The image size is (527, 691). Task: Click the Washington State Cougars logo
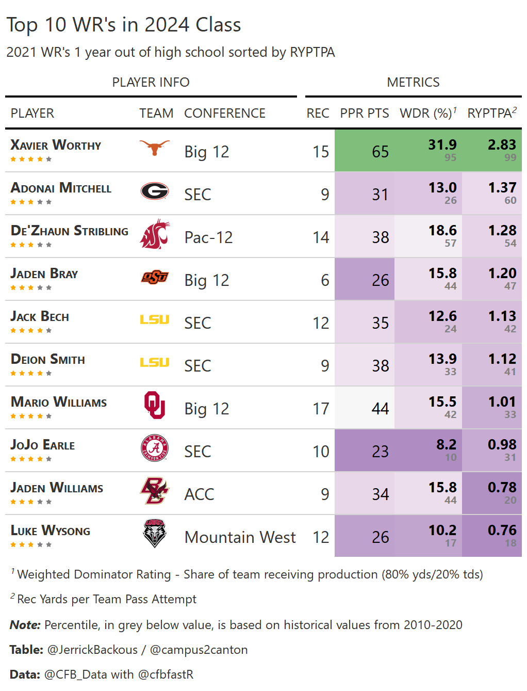click(x=155, y=234)
